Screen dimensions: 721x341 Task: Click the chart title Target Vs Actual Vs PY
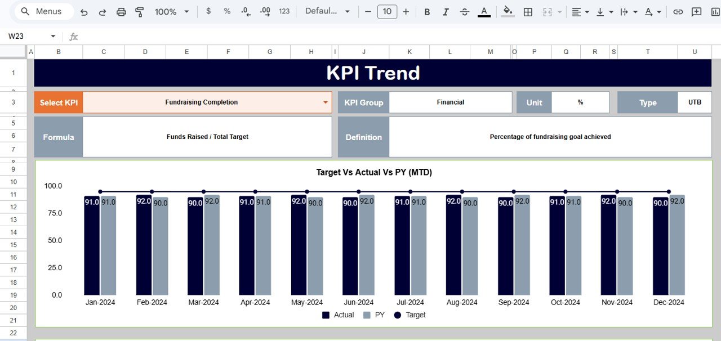[x=374, y=172]
